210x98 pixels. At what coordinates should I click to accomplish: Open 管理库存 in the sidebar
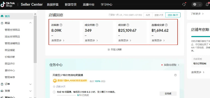(10, 77)
